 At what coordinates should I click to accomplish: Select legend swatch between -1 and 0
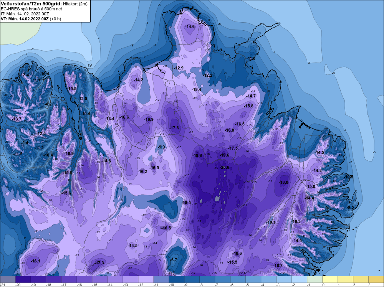coord(315,279)
